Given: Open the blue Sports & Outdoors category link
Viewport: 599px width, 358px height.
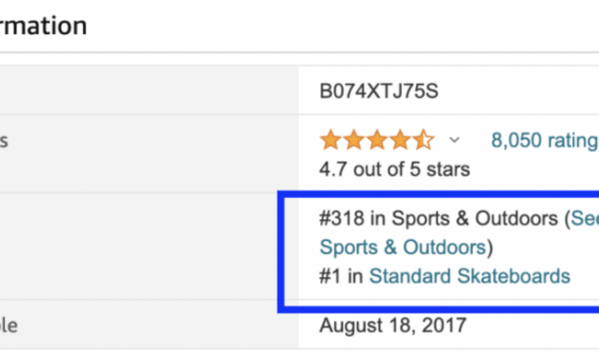Looking at the screenshot, I should 403,247.
